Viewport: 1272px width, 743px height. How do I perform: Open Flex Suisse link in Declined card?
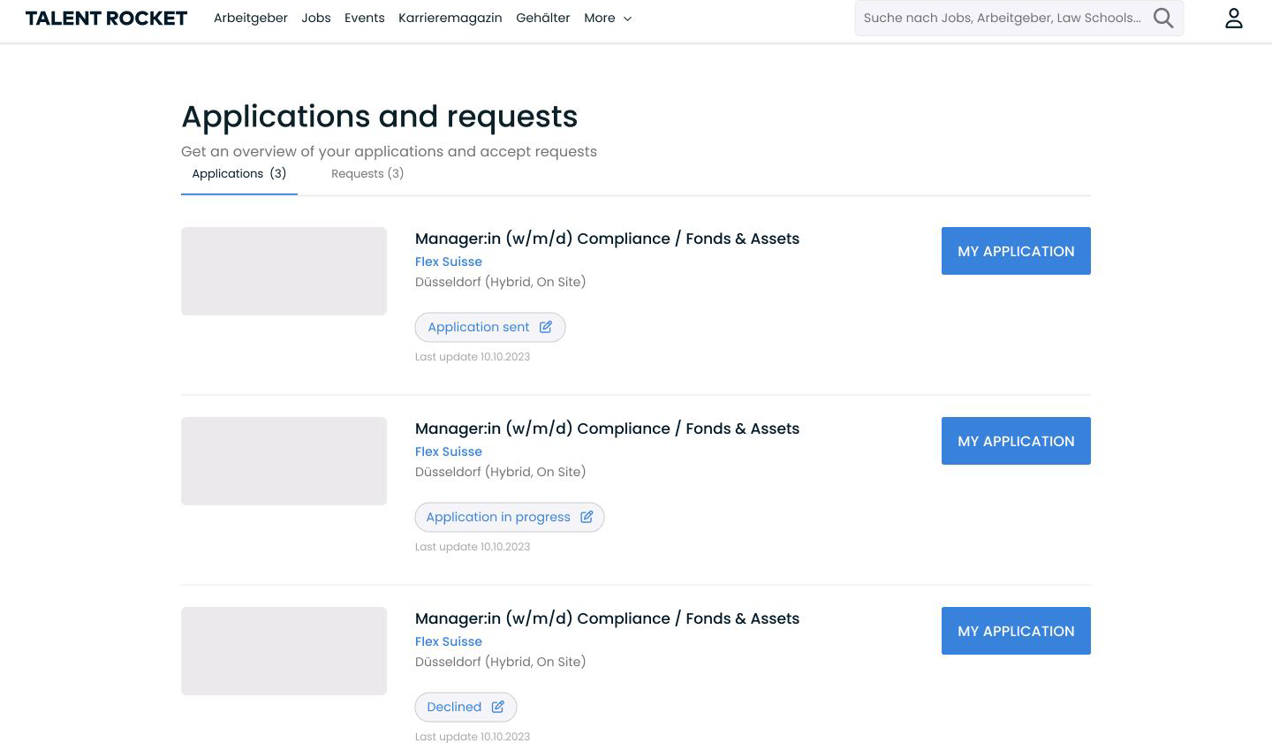[x=449, y=641]
